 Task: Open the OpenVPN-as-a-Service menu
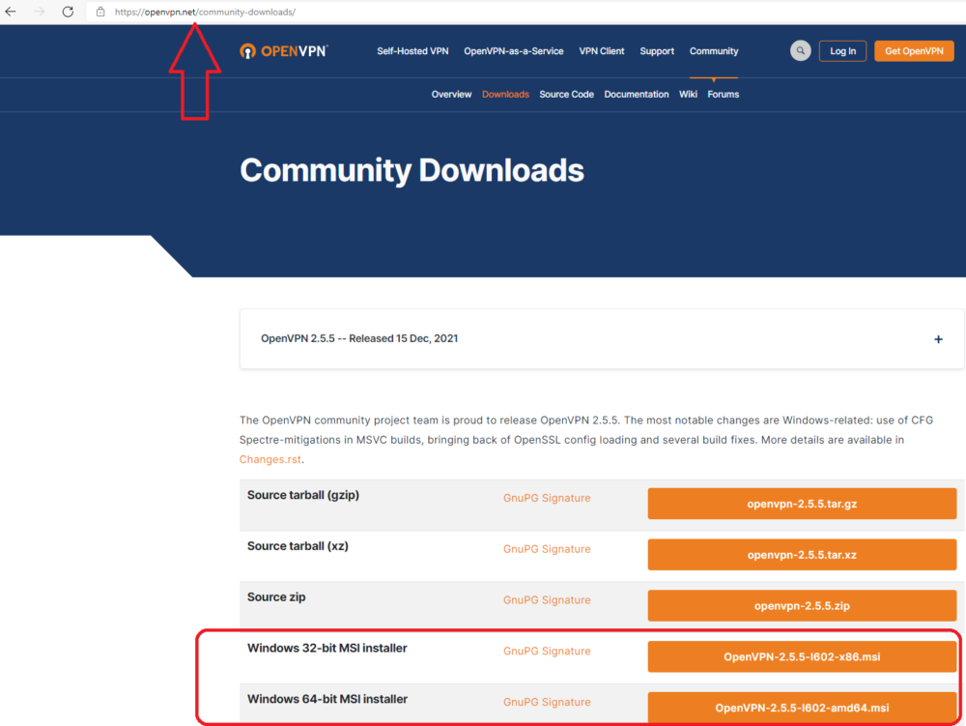514,51
